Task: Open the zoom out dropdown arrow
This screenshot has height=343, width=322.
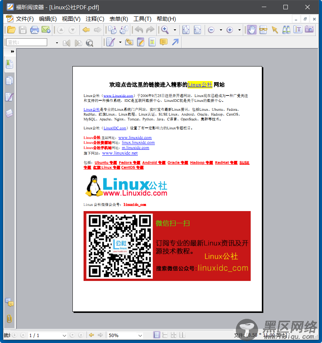Action: point(221,30)
